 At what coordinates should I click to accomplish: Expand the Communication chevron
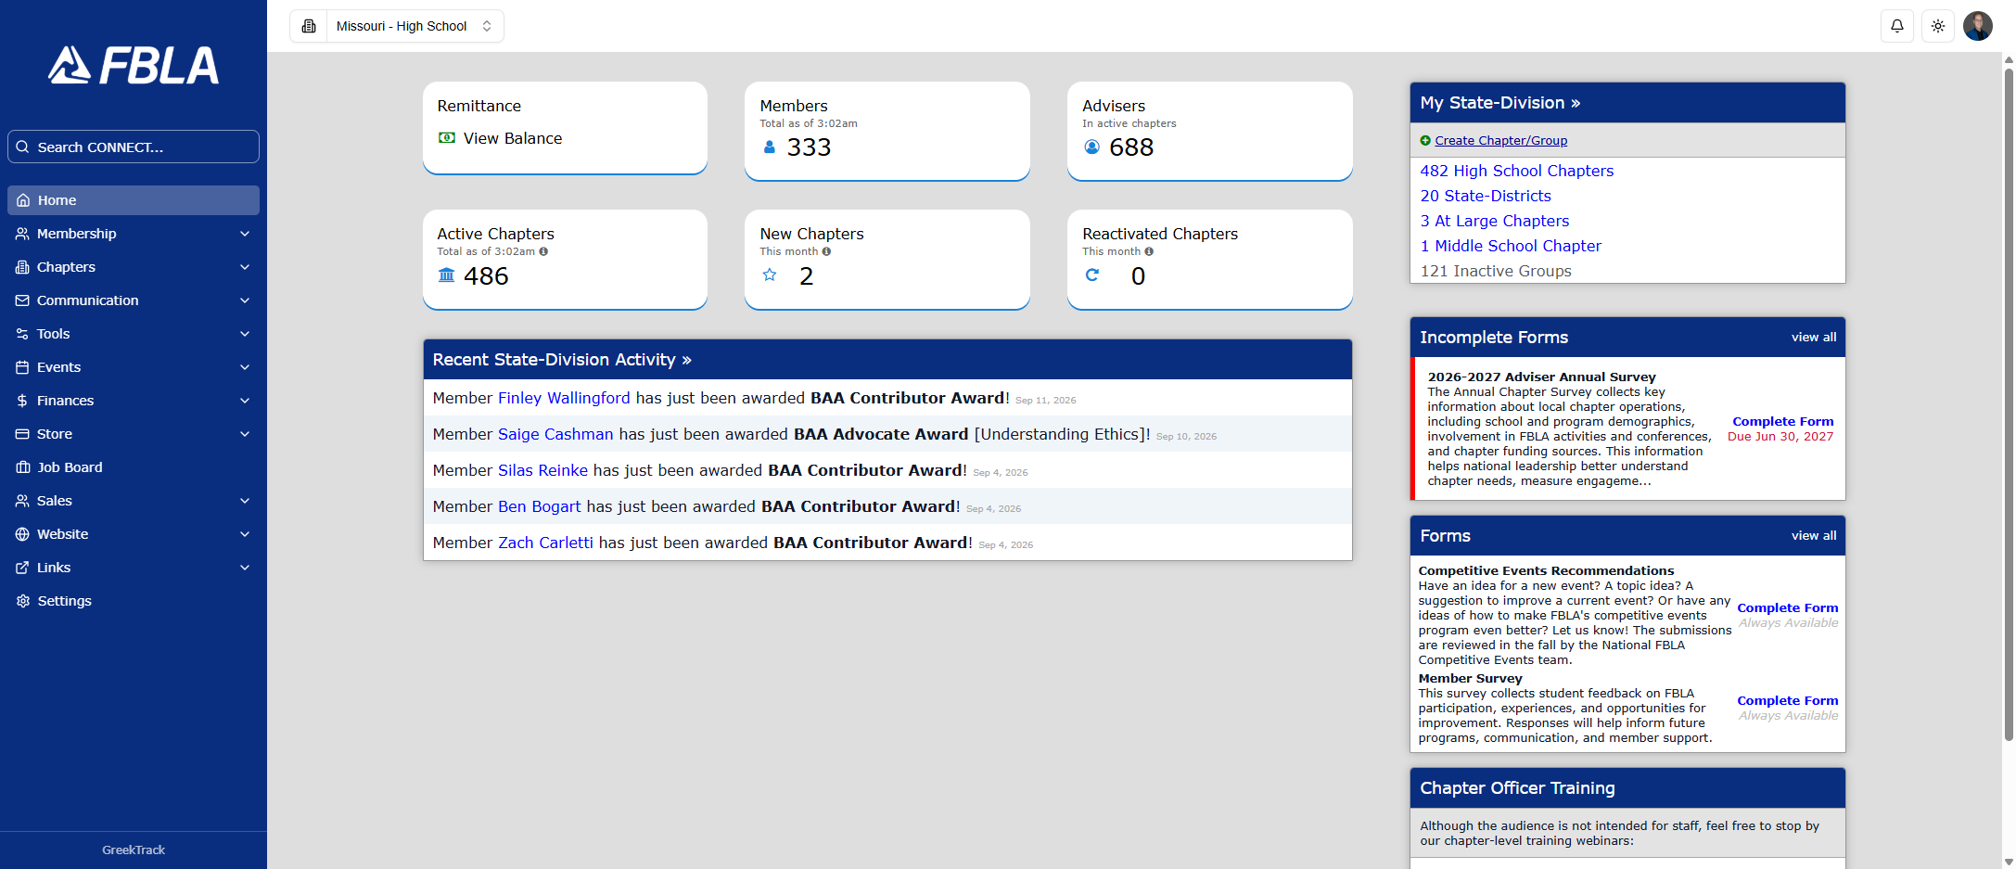[x=245, y=300]
